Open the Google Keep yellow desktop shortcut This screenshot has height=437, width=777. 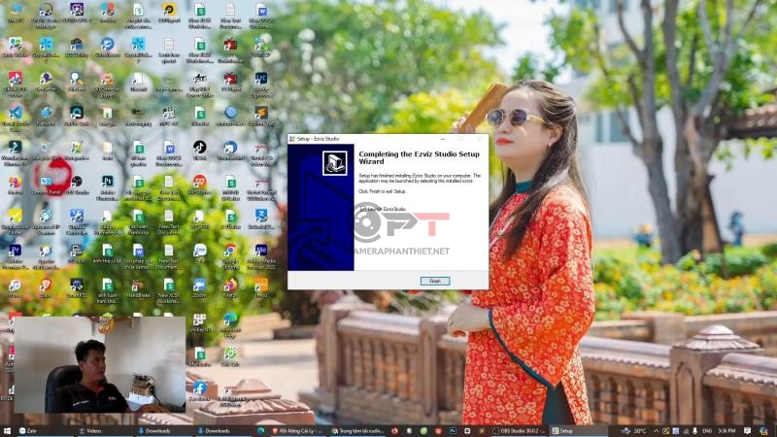point(15,221)
